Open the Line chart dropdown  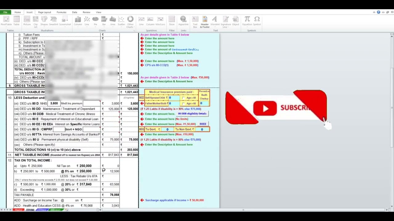coord(87,21)
